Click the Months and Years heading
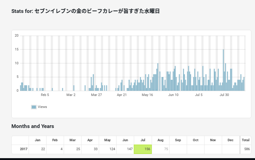This screenshot has height=160, width=255. tap(33, 126)
